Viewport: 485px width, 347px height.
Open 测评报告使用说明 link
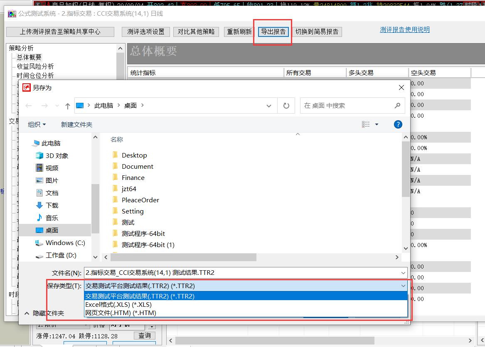pos(404,29)
